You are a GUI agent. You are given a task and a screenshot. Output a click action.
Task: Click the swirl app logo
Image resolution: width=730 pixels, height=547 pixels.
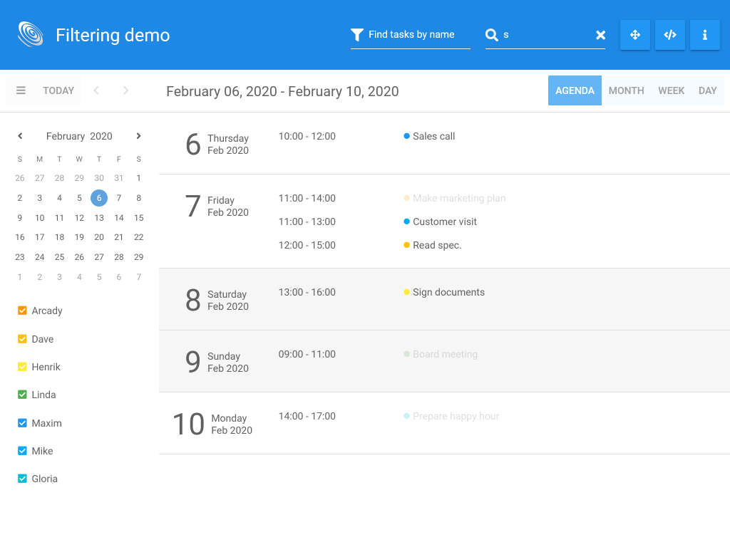click(x=31, y=34)
